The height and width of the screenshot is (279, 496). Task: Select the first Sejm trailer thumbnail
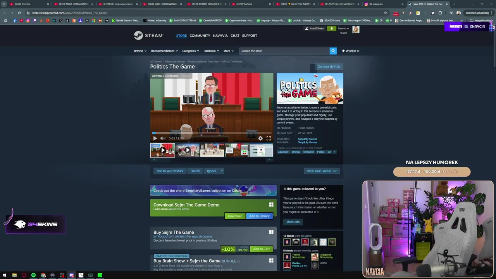(163, 150)
